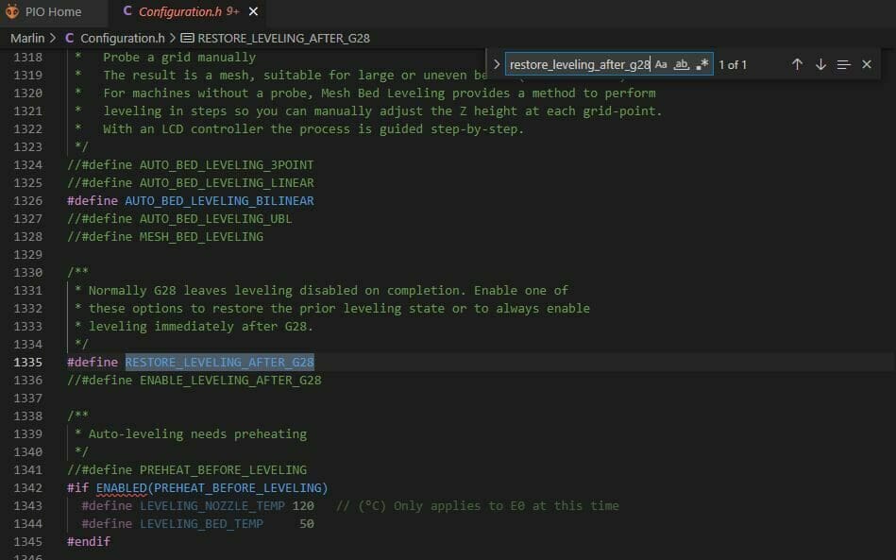
Task: Click AUTO_BED_LEVELING_BILINEAR text
Action: click(219, 201)
